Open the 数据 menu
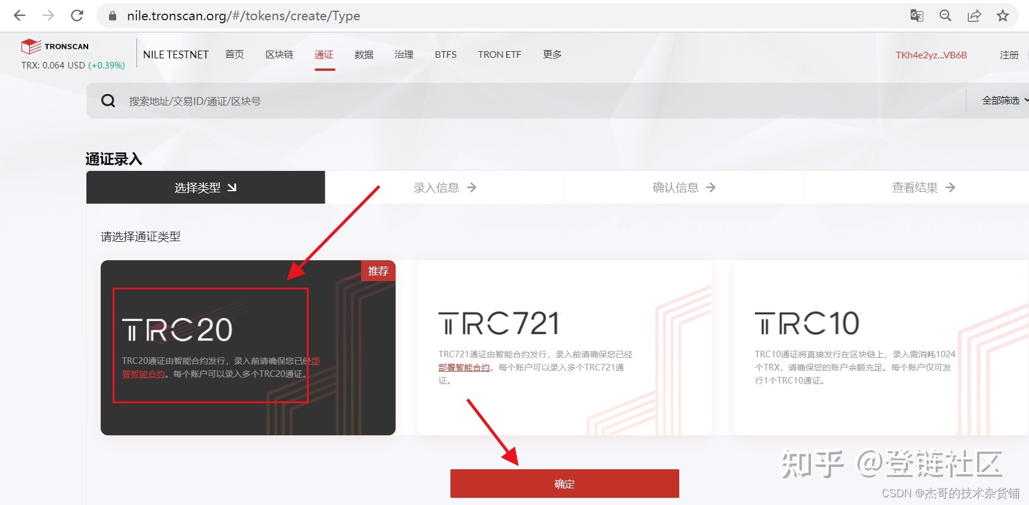This screenshot has width=1029, height=505. (364, 55)
